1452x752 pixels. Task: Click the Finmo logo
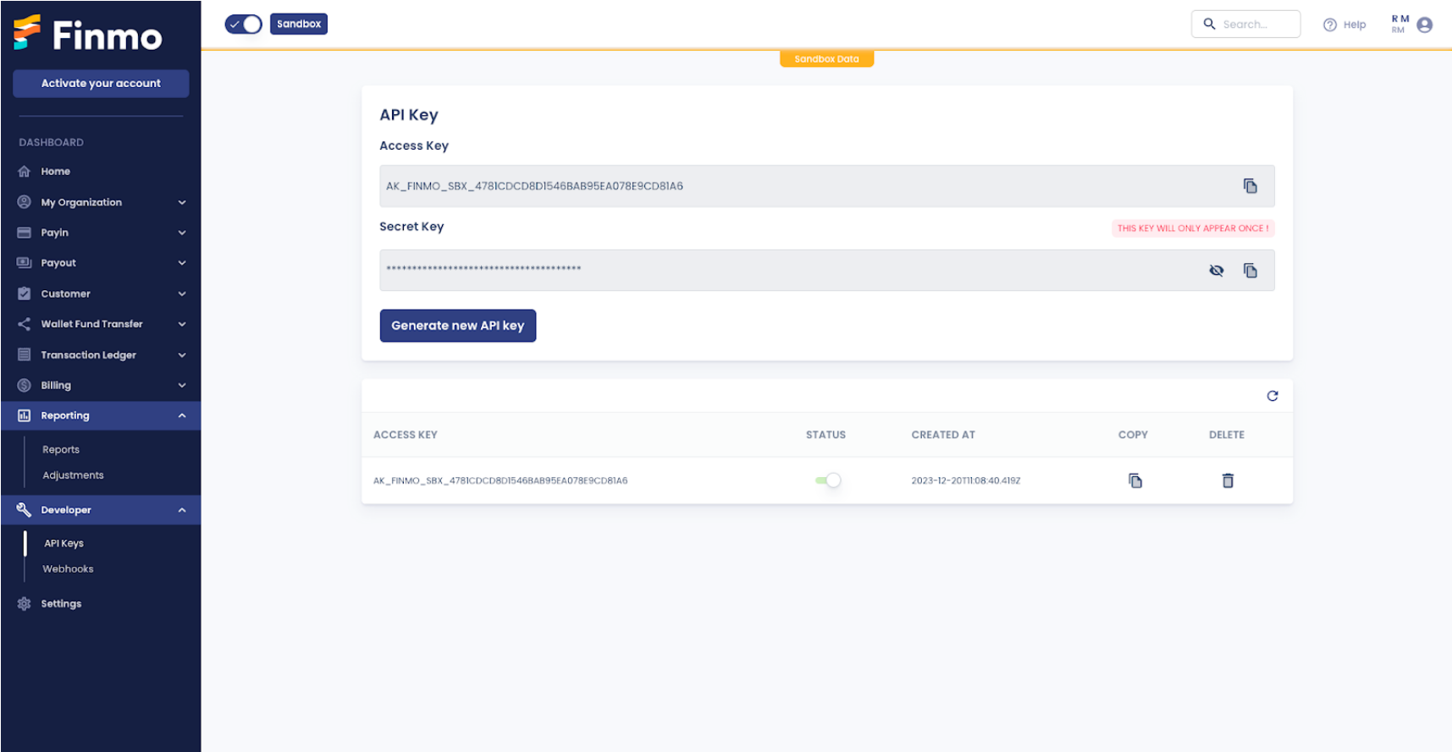88,34
